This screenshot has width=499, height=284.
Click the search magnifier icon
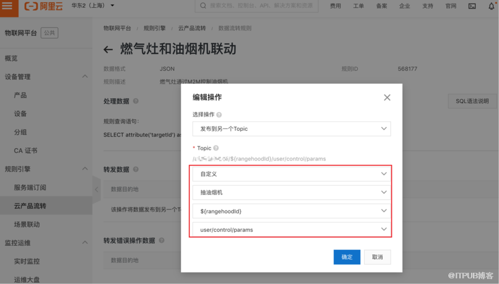203,6
